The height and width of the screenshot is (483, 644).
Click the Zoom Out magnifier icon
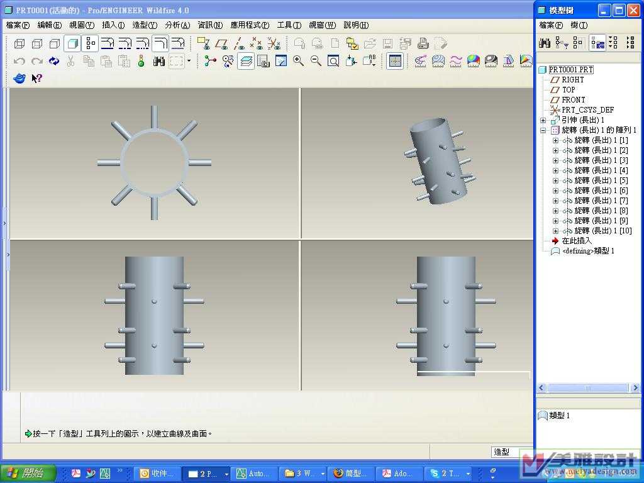pos(316,61)
